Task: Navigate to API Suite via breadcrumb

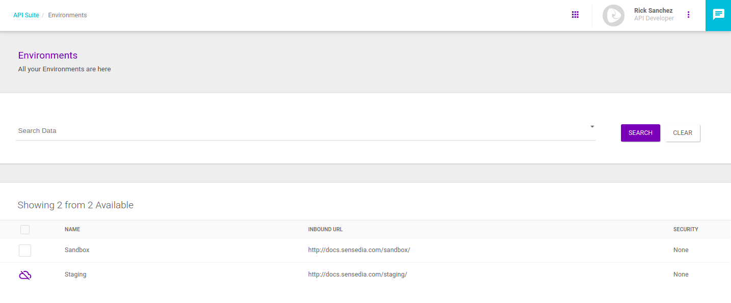Action: coord(26,15)
